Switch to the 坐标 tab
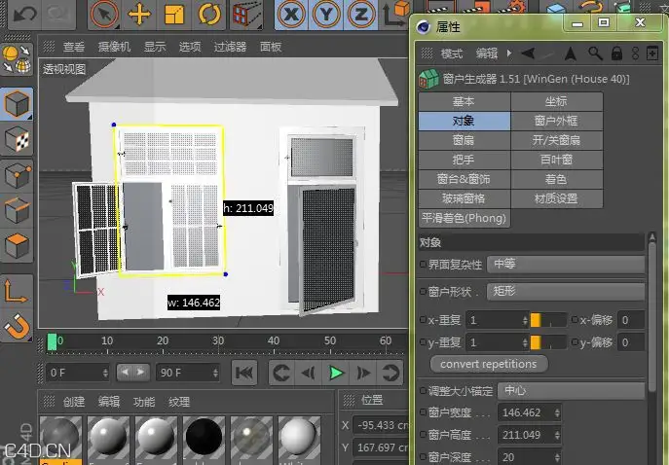 (556, 101)
